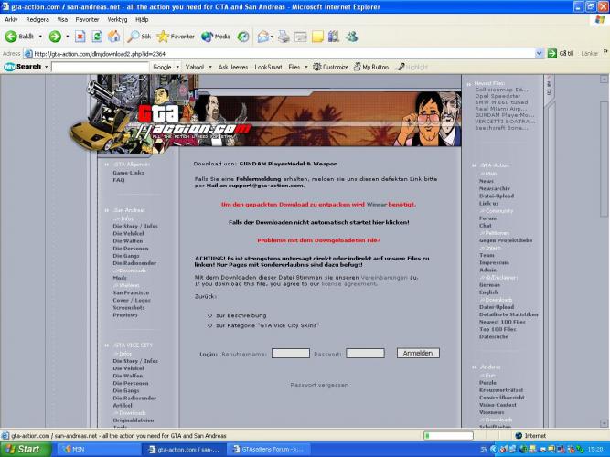This screenshot has width=610, height=457.
Task: Open Favoriter star toolbar button
Action: coord(176,37)
